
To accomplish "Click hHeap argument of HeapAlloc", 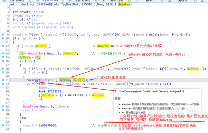I will point(50,53).
